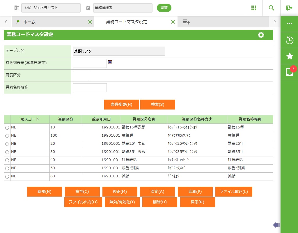Viewport: 298px width, 233px height.
Task: Click the logout icon at top right
Action: pos(289,8)
